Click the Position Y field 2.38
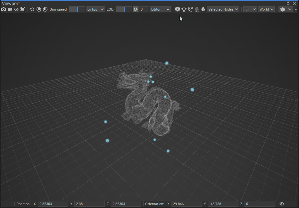The width and height of the screenshot is (299, 208). click(x=89, y=204)
